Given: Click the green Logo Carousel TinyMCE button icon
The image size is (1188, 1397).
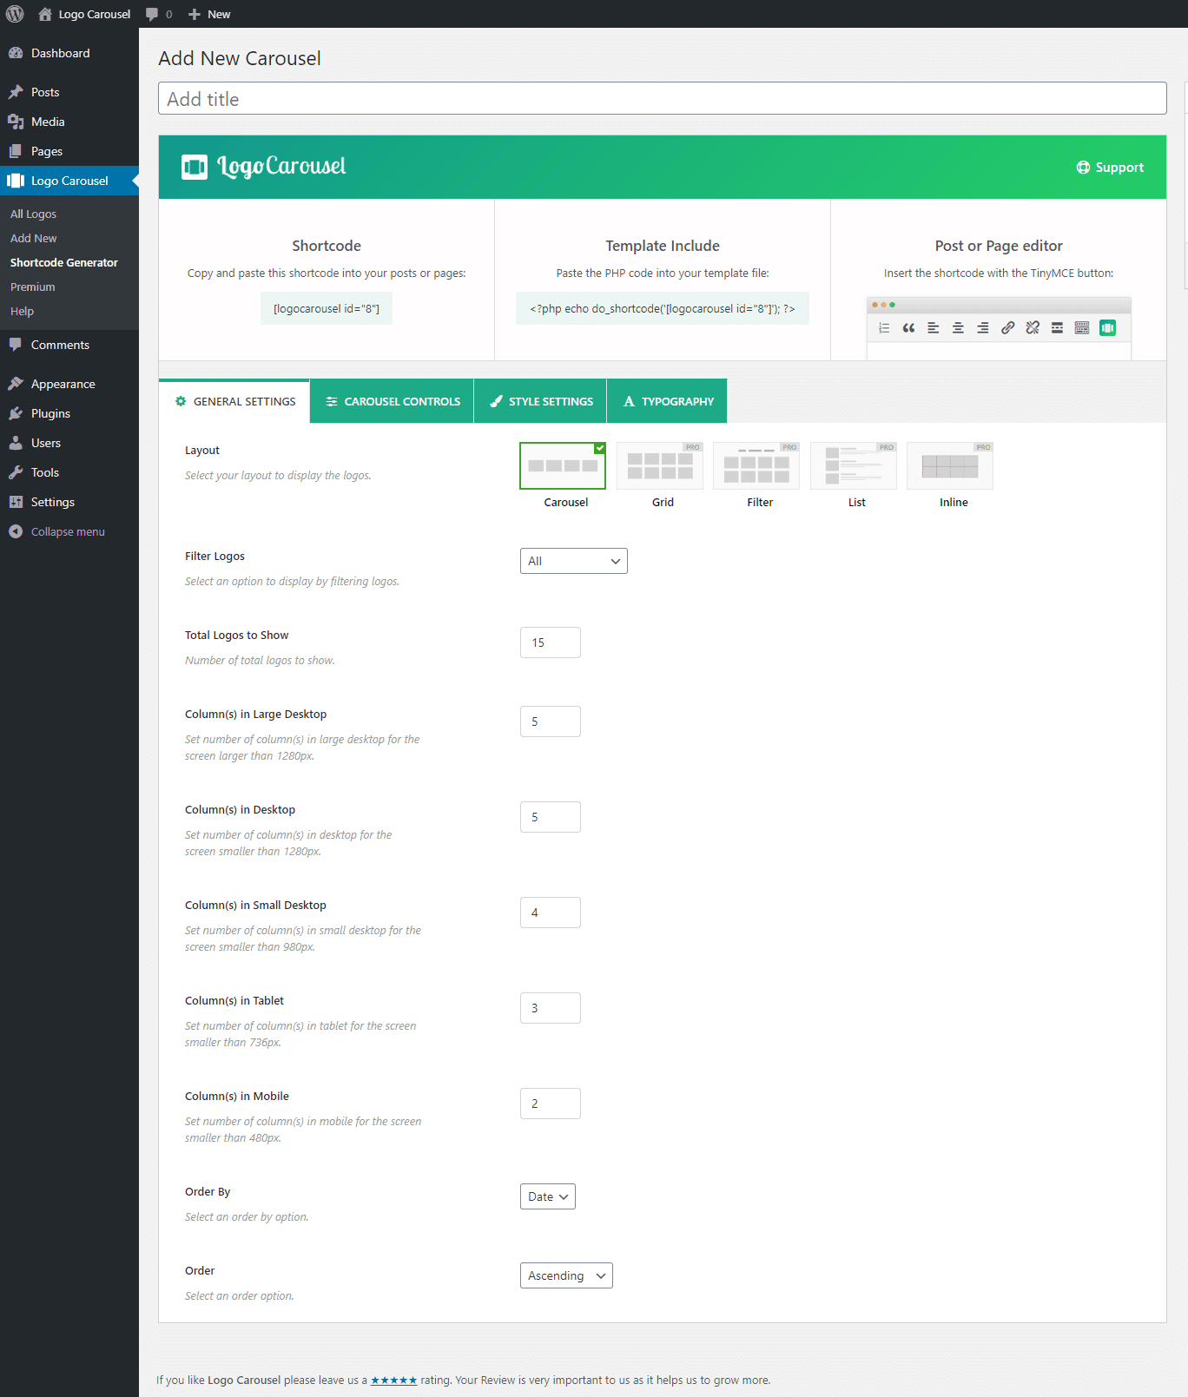Looking at the screenshot, I should (x=1107, y=327).
